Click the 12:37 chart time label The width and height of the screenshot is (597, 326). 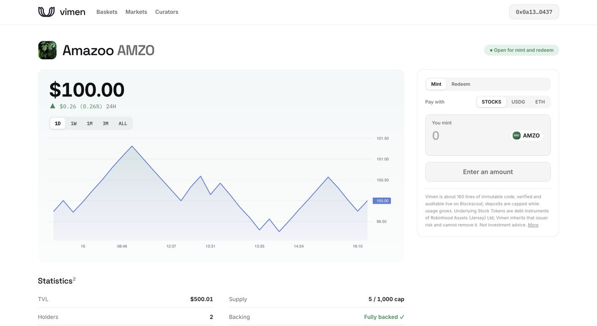coord(171,246)
